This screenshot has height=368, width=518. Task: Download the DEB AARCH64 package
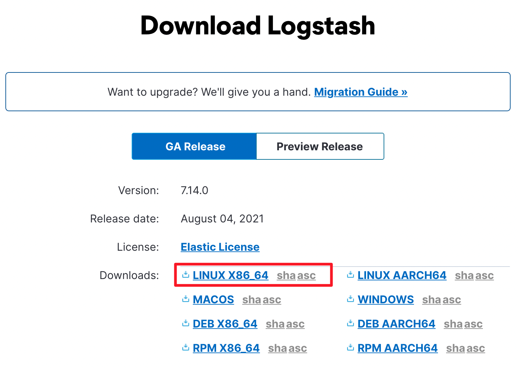396,324
